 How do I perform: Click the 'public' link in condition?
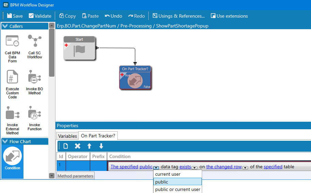coord(146,167)
